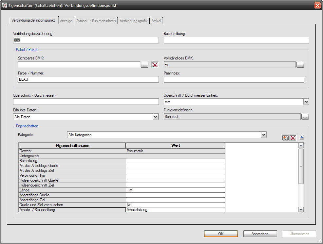Open the browse dialog for Vollständiges BMK
This screenshot has height=244, width=323.
(x=300, y=65)
